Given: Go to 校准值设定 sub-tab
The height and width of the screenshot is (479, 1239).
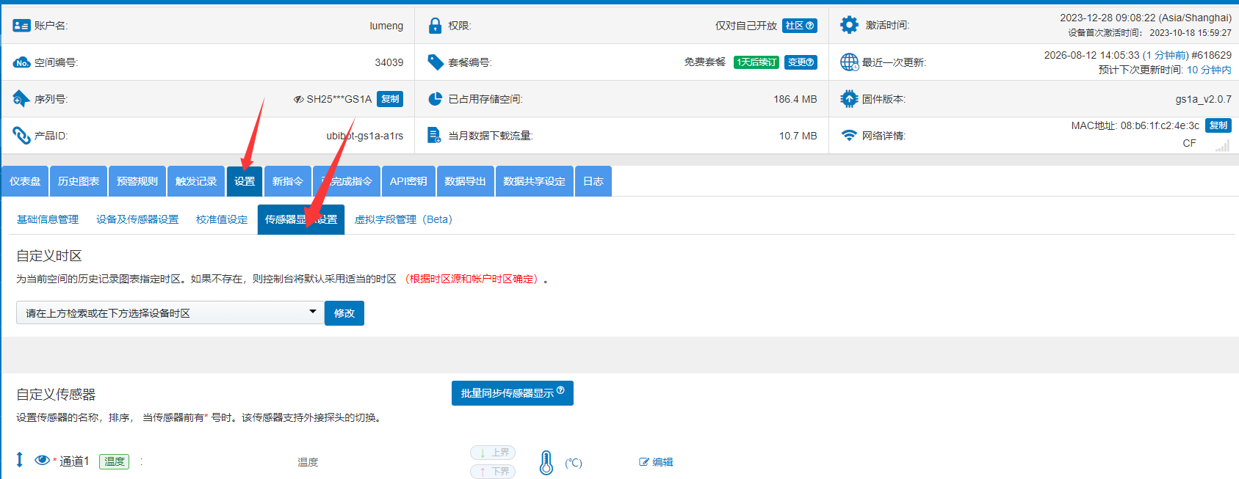Looking at the screenshot, I should (222, 219).
